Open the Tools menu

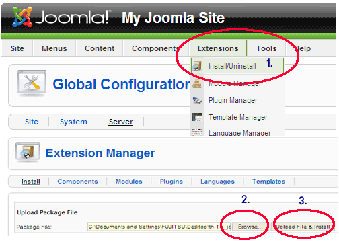pyautogui.click(x=266, y=48)
